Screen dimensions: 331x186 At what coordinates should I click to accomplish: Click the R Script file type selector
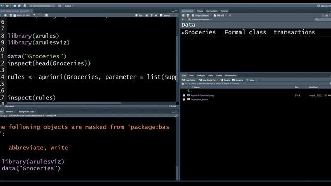(173, 106)
